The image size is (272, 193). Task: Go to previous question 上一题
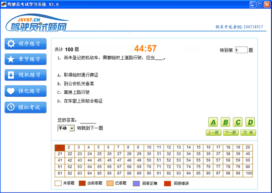tap(214, 133)
